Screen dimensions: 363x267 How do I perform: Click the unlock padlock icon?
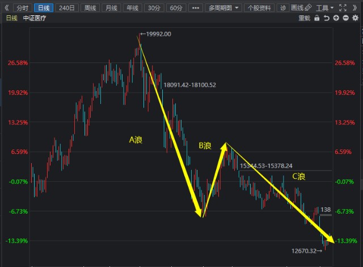[x=318, y=18]
